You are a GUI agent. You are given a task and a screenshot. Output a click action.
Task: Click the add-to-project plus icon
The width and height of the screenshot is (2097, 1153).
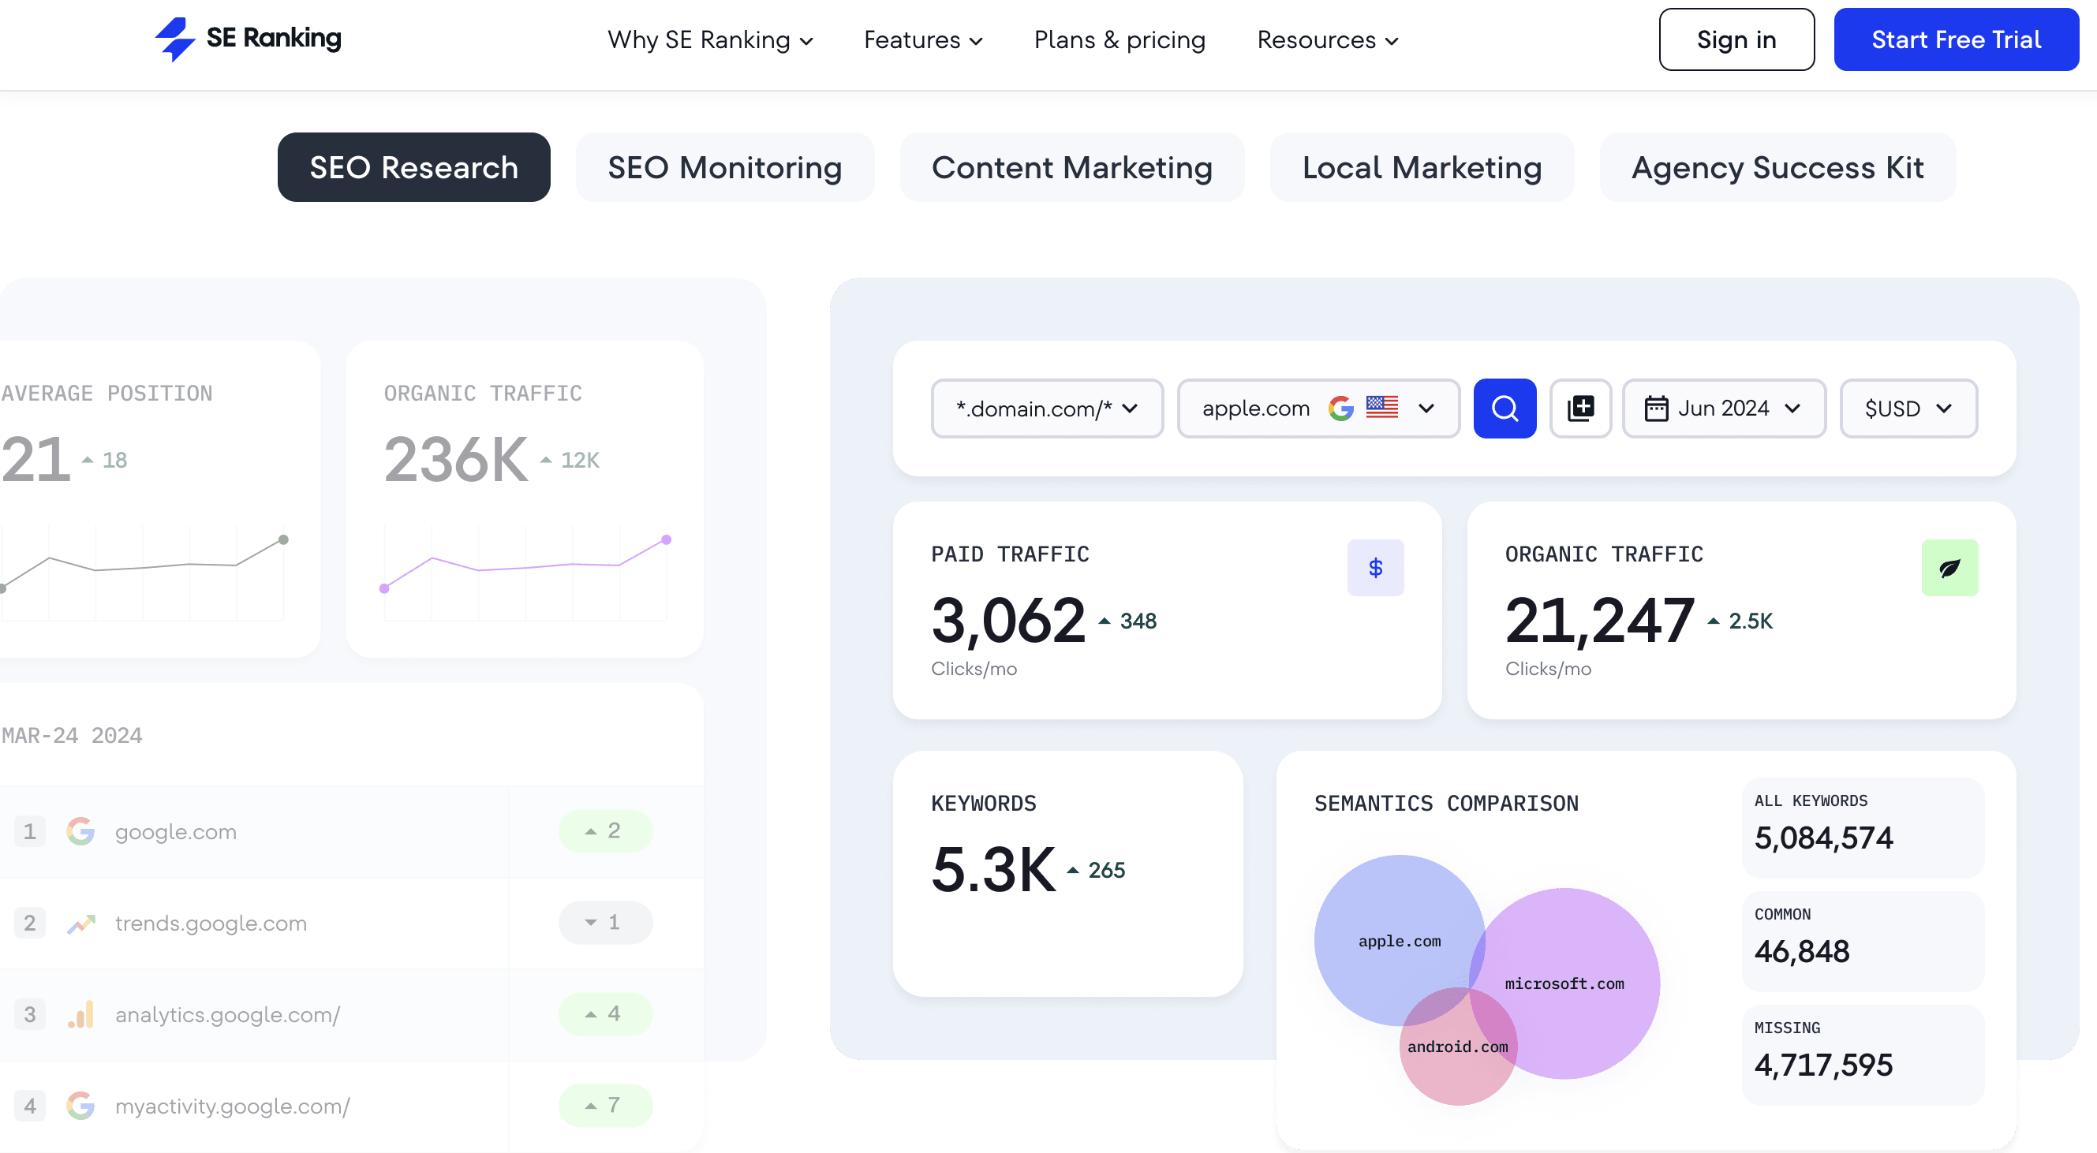tap(1580, 409)
